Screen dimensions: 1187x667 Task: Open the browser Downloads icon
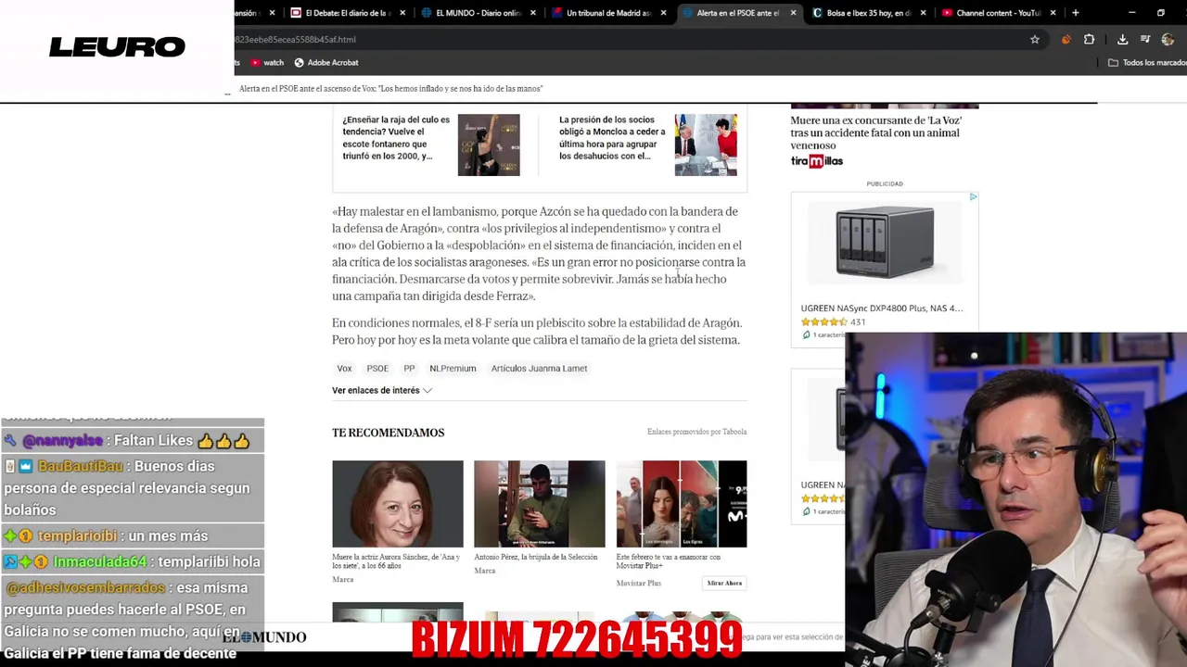pos(1122,40)
